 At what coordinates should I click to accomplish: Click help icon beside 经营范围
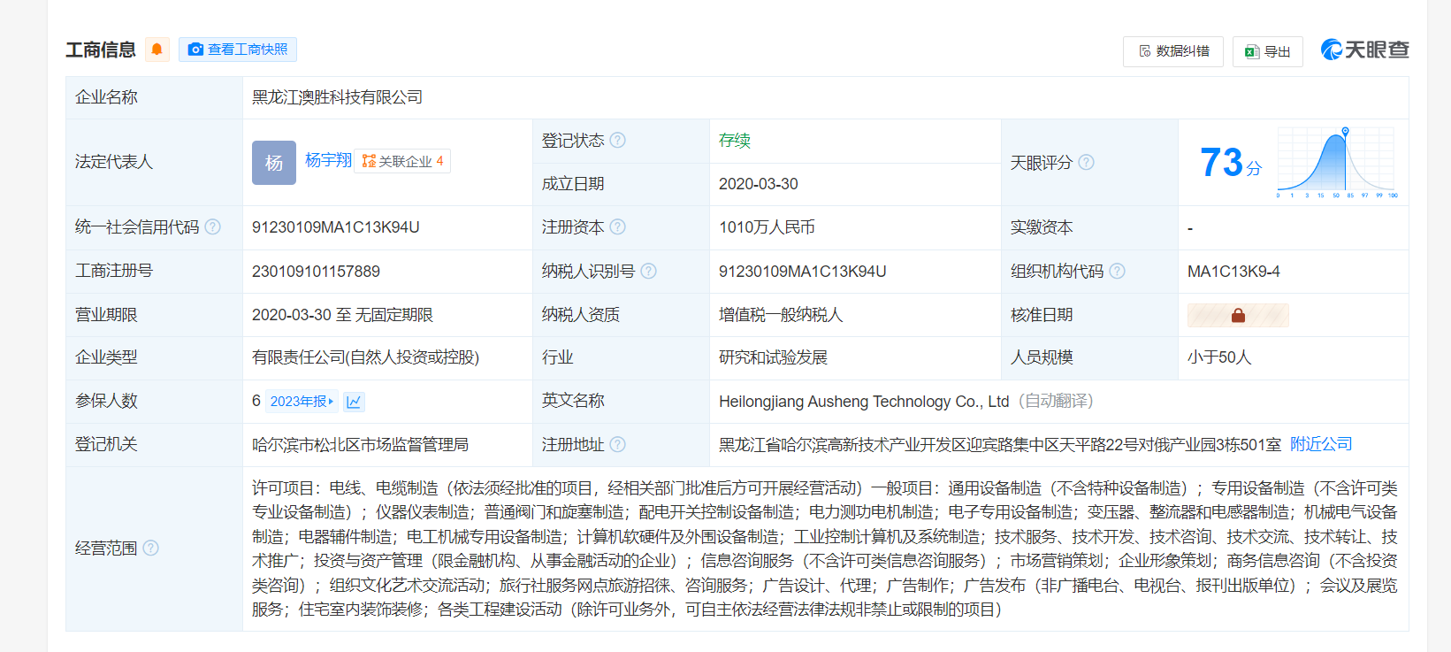pos(151,548)
